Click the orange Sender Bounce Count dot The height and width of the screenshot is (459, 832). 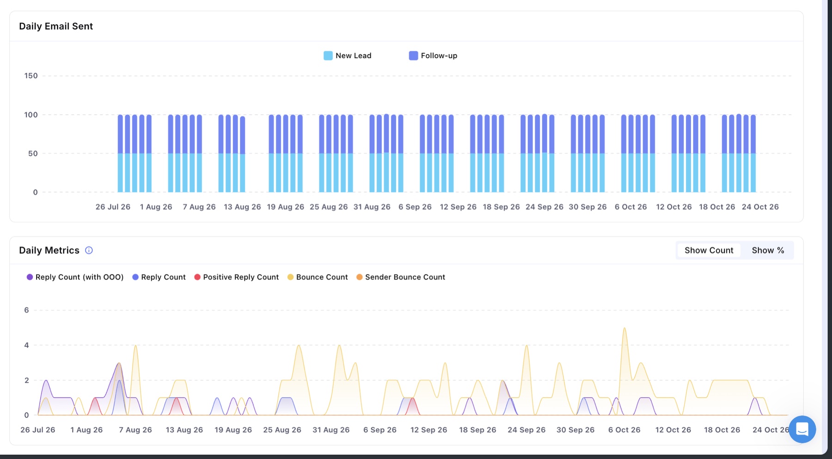click(359, 277)
